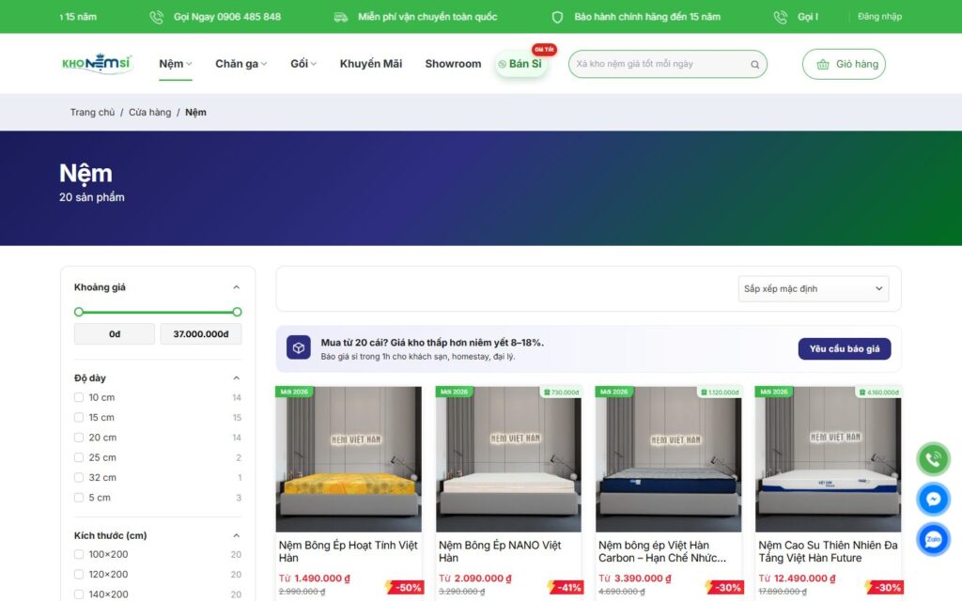Expand the Chăn ga navigation menu
The image size is (962, 601).
pos(241,64)
